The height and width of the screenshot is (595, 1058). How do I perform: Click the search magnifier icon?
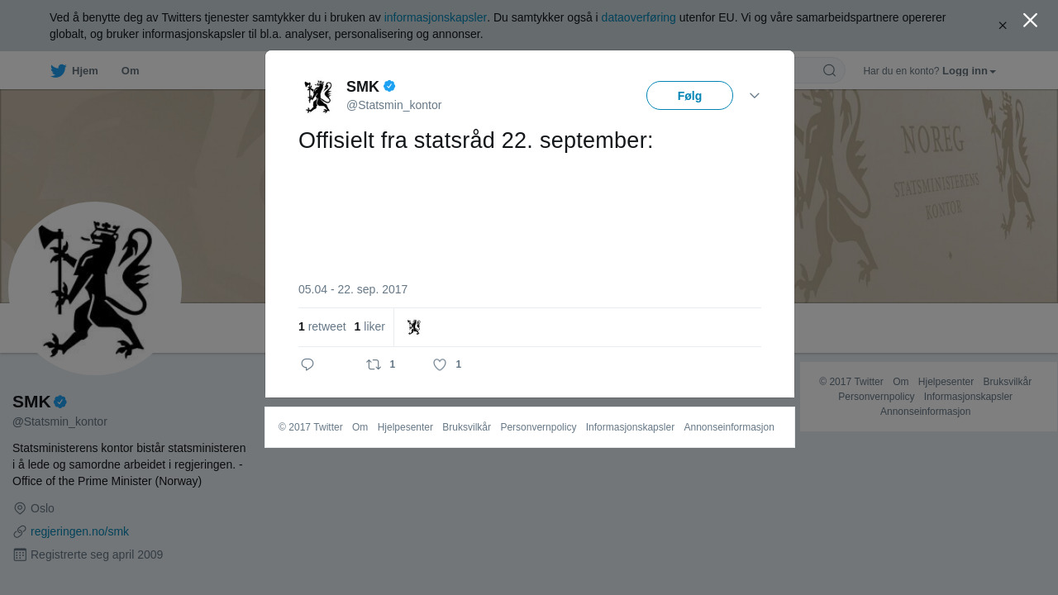[x=829, y=70]
